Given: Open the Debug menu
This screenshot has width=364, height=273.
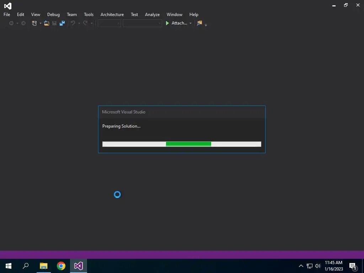Looking at the screenshot, I should click(53, 14).
